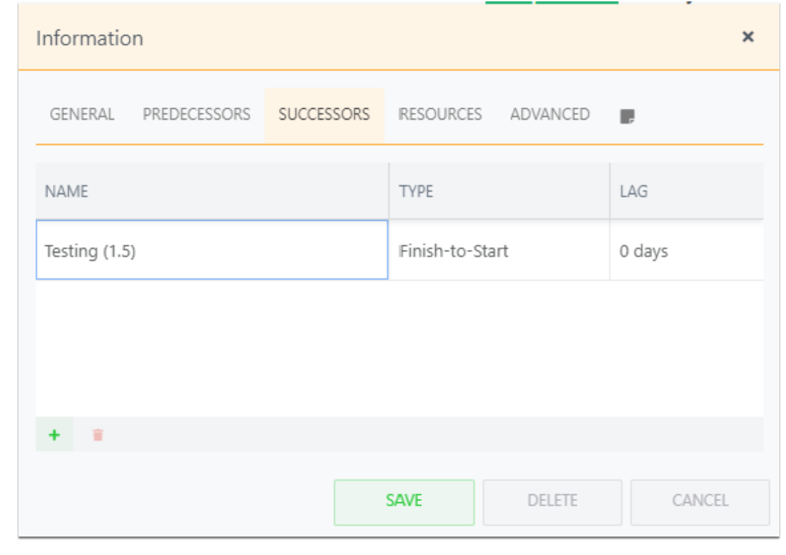Image resolution: width=786 pixels, height=555 pixels.
Task: Go to the Resources tab
Action: [440, 114]
